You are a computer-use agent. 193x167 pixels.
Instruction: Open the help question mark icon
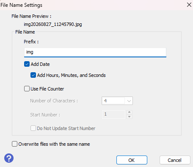click(9, 158)
